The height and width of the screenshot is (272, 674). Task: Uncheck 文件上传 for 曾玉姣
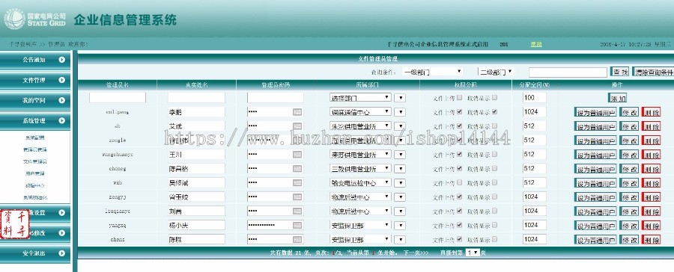click(460, 197)
